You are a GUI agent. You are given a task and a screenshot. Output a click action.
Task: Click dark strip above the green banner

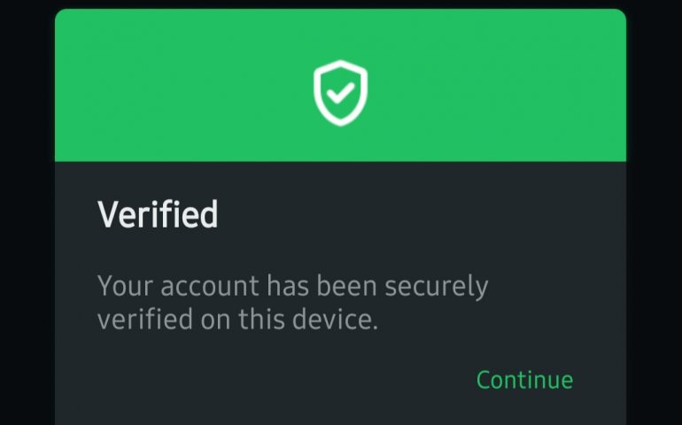point(340,4)
